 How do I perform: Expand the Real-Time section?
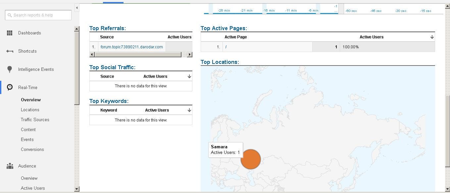[x=28, y=87]
